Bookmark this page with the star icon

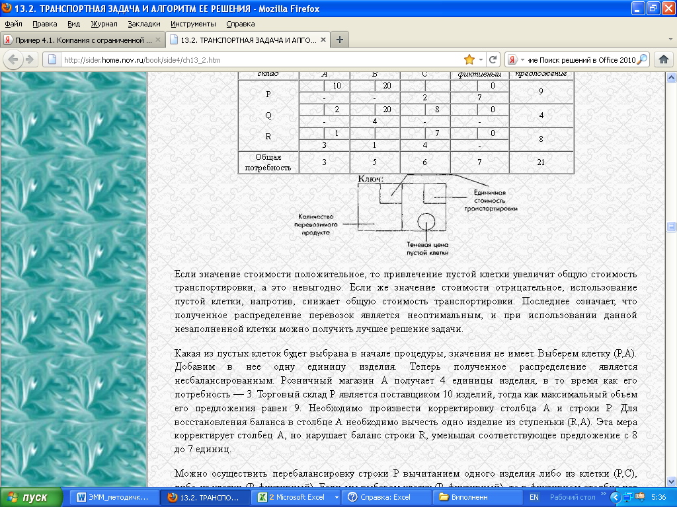[469, 59]
